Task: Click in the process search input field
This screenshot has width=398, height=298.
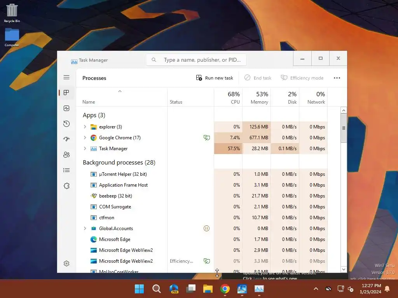Action: (x=196, y=60)
